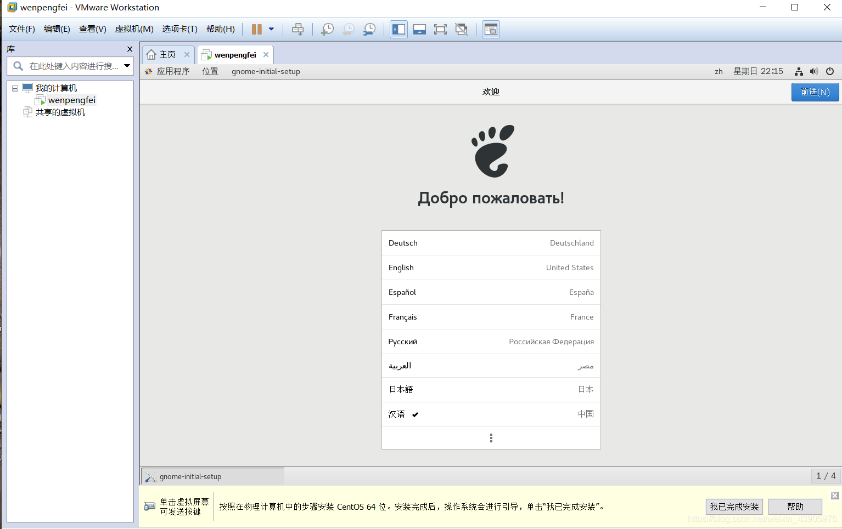
Task: Click the 1 / 4 workspace indicator
Action: coord(826,476)
